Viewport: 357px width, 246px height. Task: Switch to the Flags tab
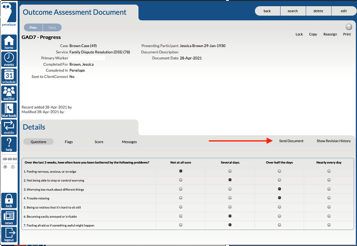[x=69, y=142]
